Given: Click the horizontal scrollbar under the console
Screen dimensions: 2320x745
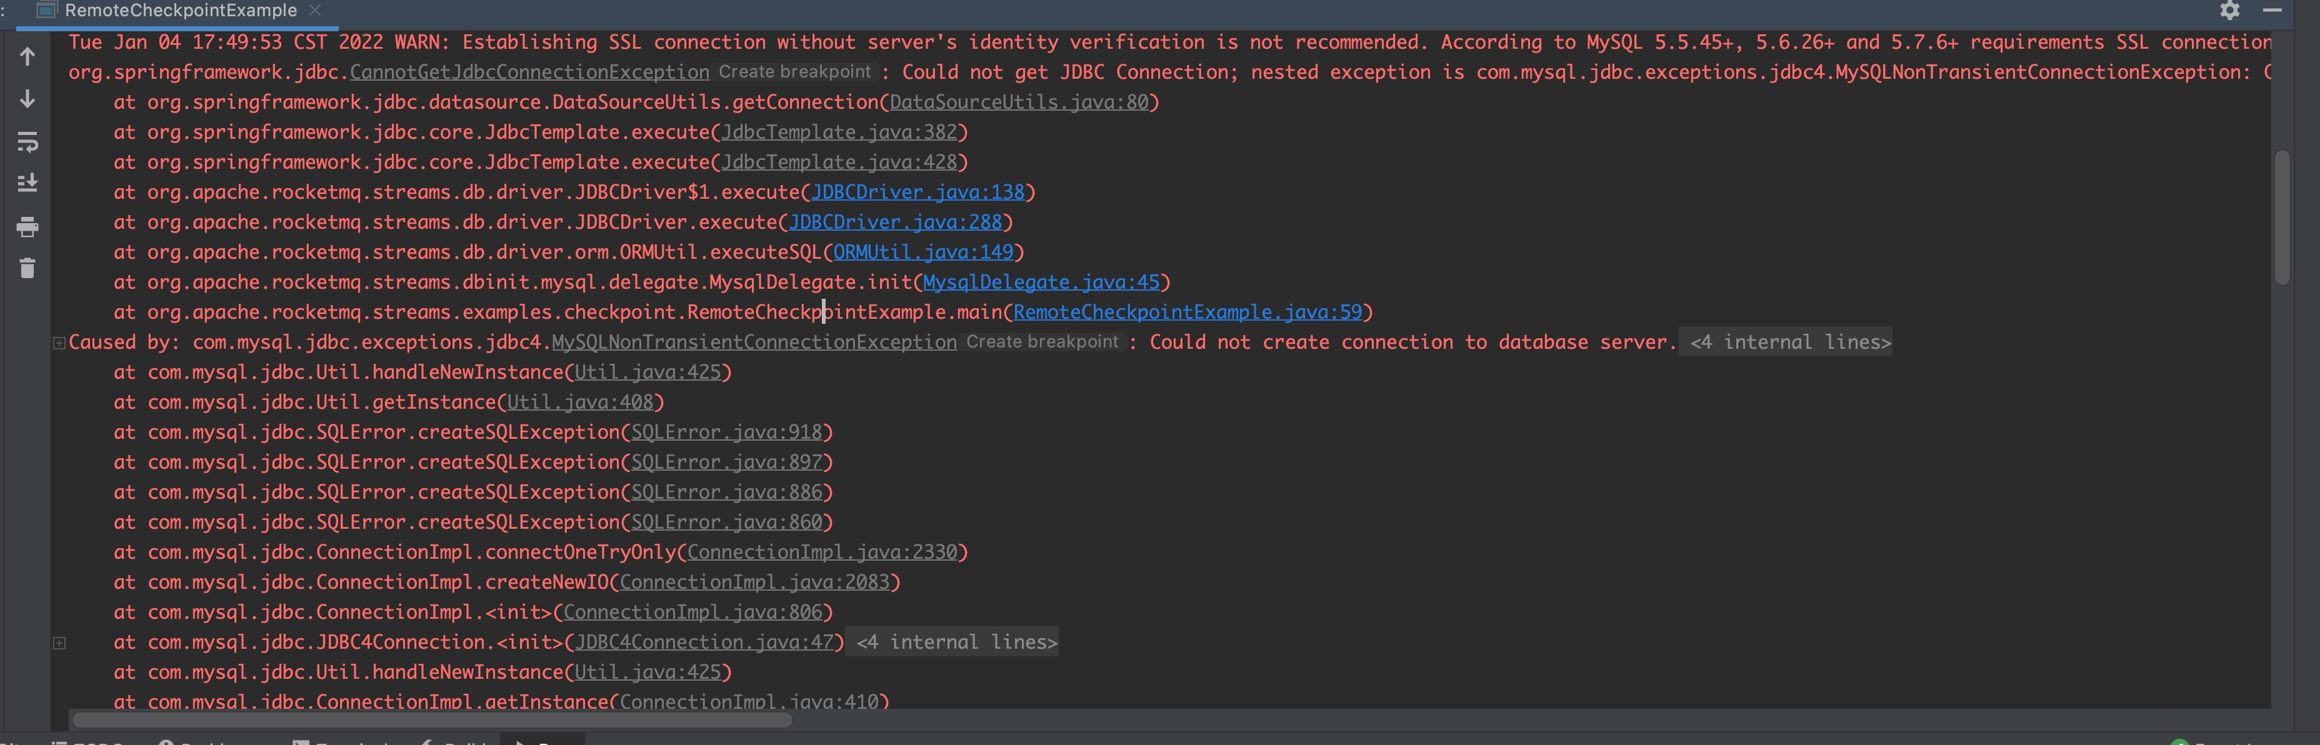Looking at the screenshot, I should click(432, 720).
